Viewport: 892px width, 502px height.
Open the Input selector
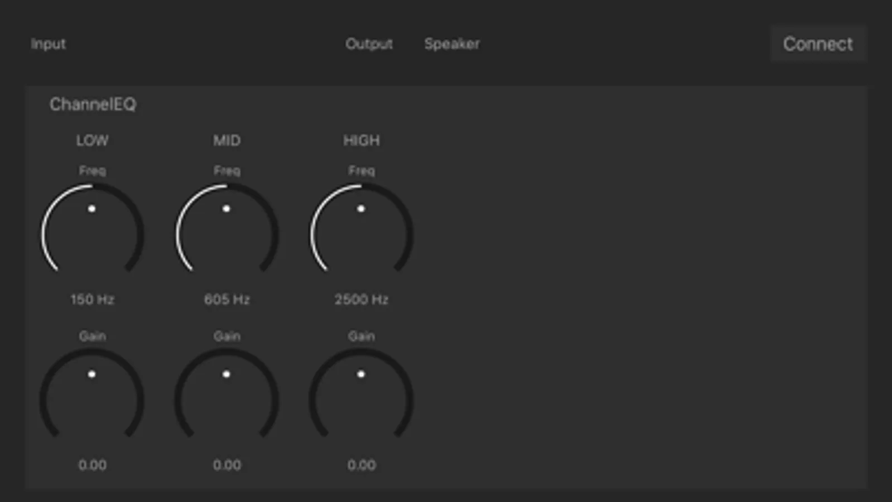click(49, 44)
